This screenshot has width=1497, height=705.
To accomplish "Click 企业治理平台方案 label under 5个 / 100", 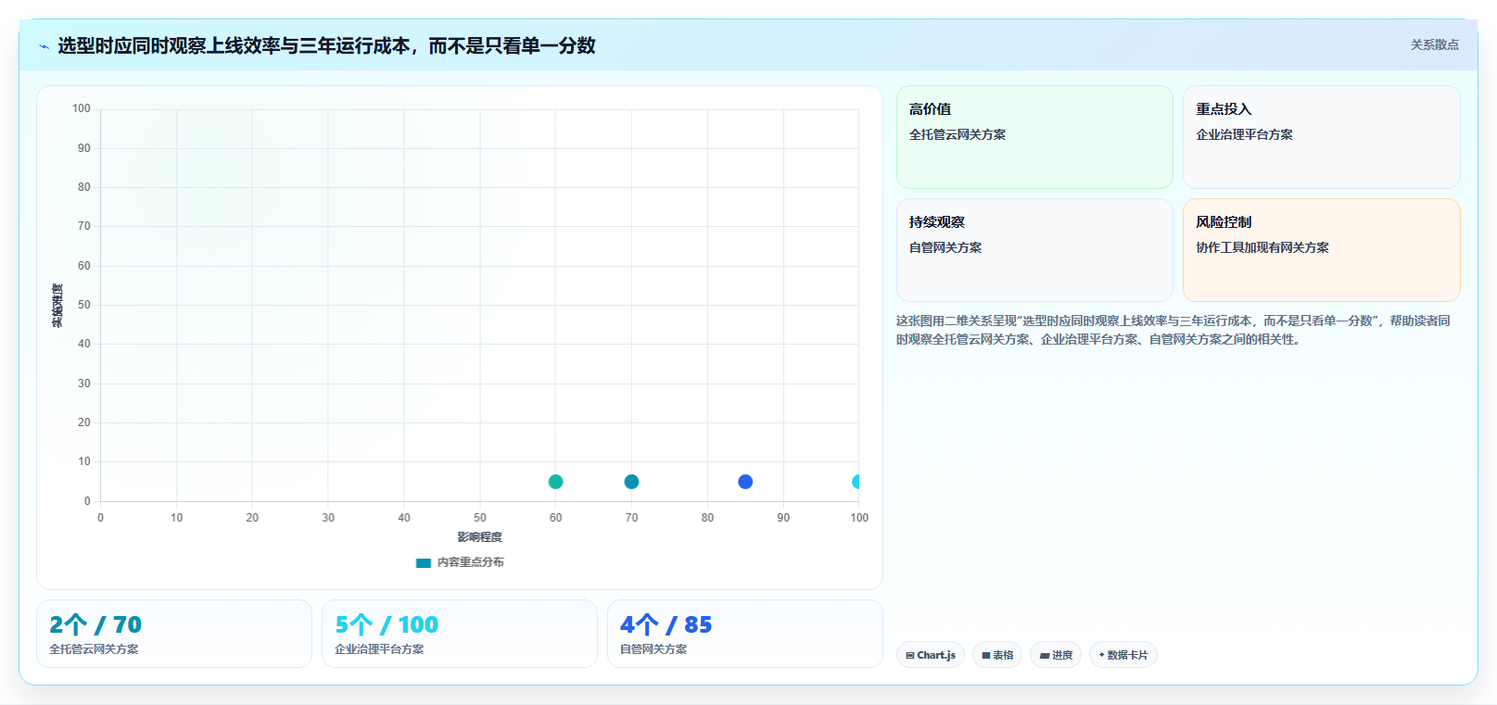I will tap(379, 649).
